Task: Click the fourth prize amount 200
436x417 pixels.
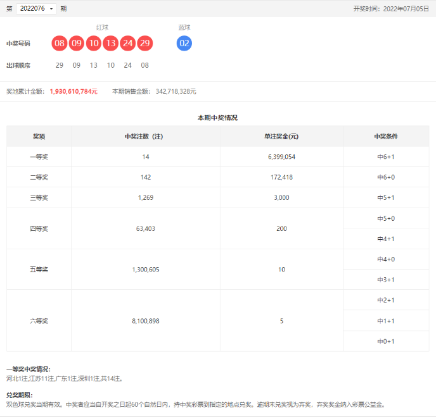Action: coord(281,229)
